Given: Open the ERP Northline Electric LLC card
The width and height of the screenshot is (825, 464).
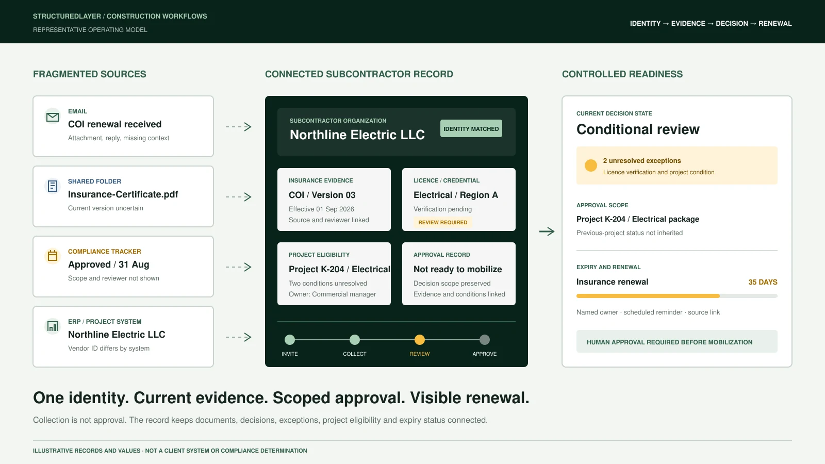Looking at the screenshot, I should coord(123,337).
